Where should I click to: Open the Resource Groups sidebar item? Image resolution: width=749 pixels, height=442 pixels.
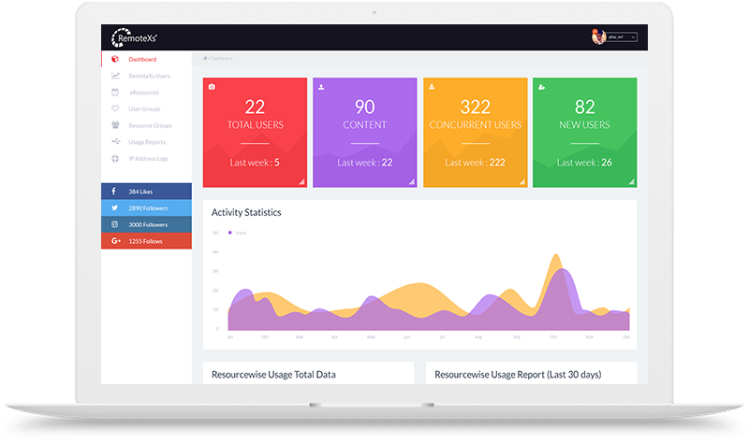(150, 125)
